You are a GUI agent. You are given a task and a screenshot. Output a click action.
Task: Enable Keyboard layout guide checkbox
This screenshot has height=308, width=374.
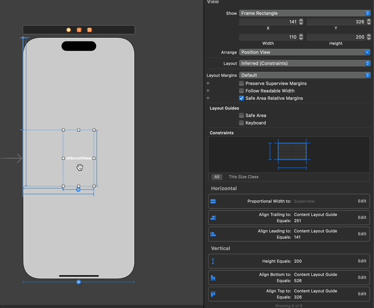pyautogui.click(x=241, y=123)
